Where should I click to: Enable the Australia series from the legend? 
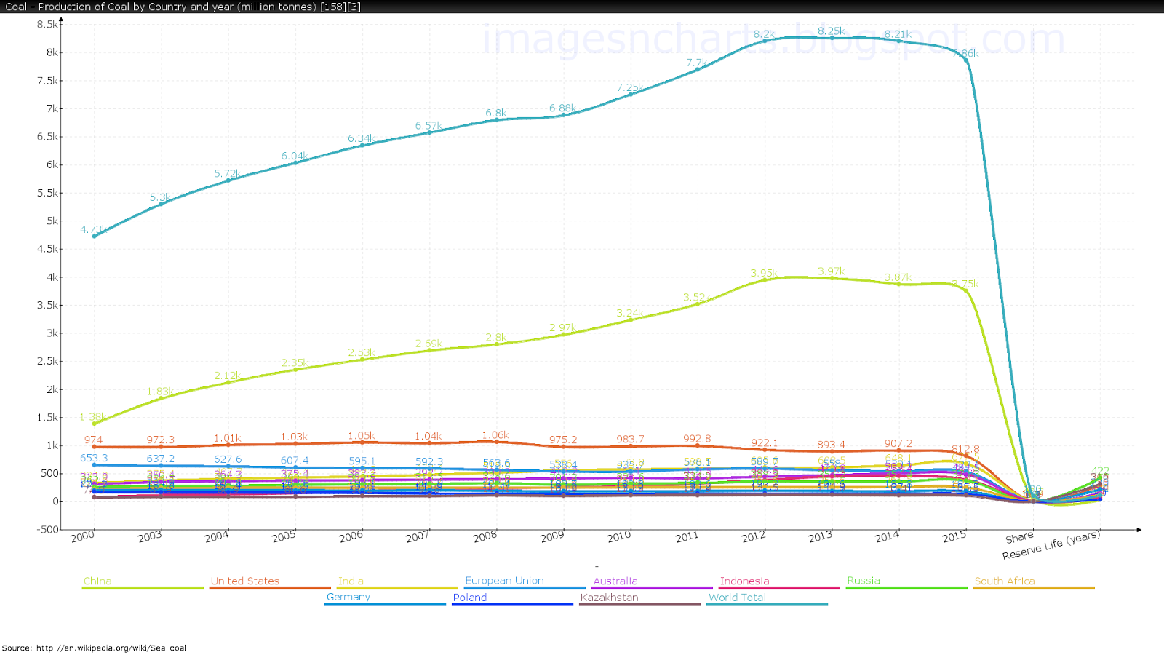pyautogui.click(x=615, y=581)
